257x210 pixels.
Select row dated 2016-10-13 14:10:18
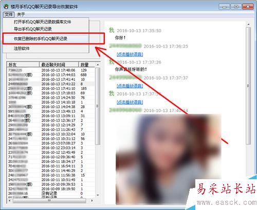51,102
